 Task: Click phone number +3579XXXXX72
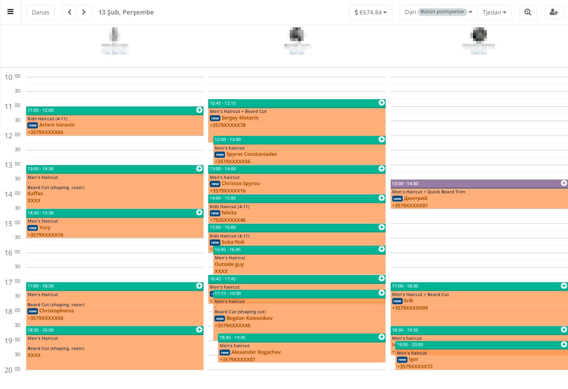point(415,367)
